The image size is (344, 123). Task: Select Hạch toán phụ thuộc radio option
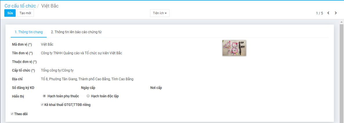(44, 96)
